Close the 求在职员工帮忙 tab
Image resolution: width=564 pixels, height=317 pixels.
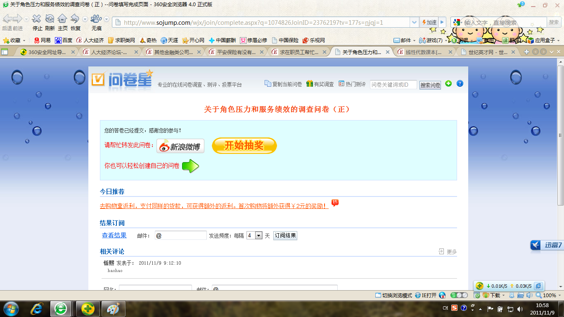point(325,52)
